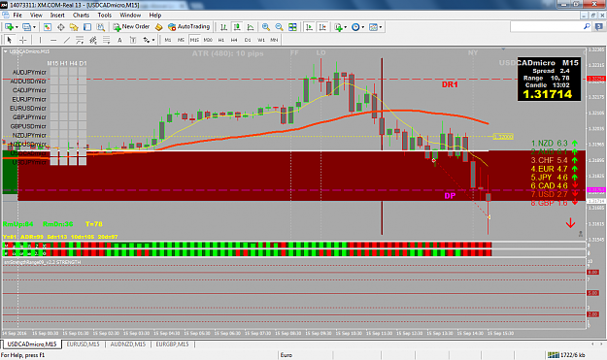Expand the Indicators dropdown arrow
607x360 pixels.
pos(345,27)
